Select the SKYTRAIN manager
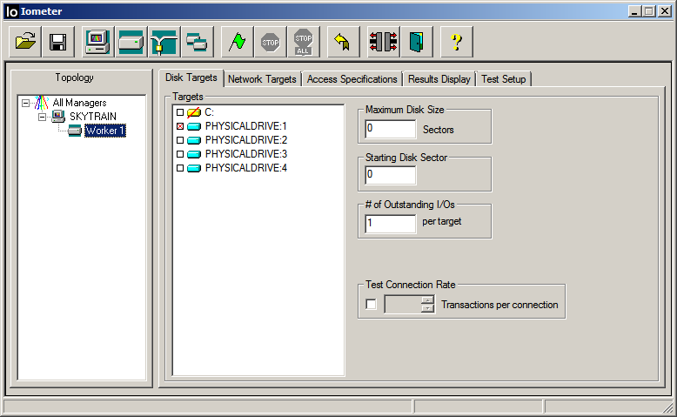Viewport: 677px width, 417px height. point(93,117)
